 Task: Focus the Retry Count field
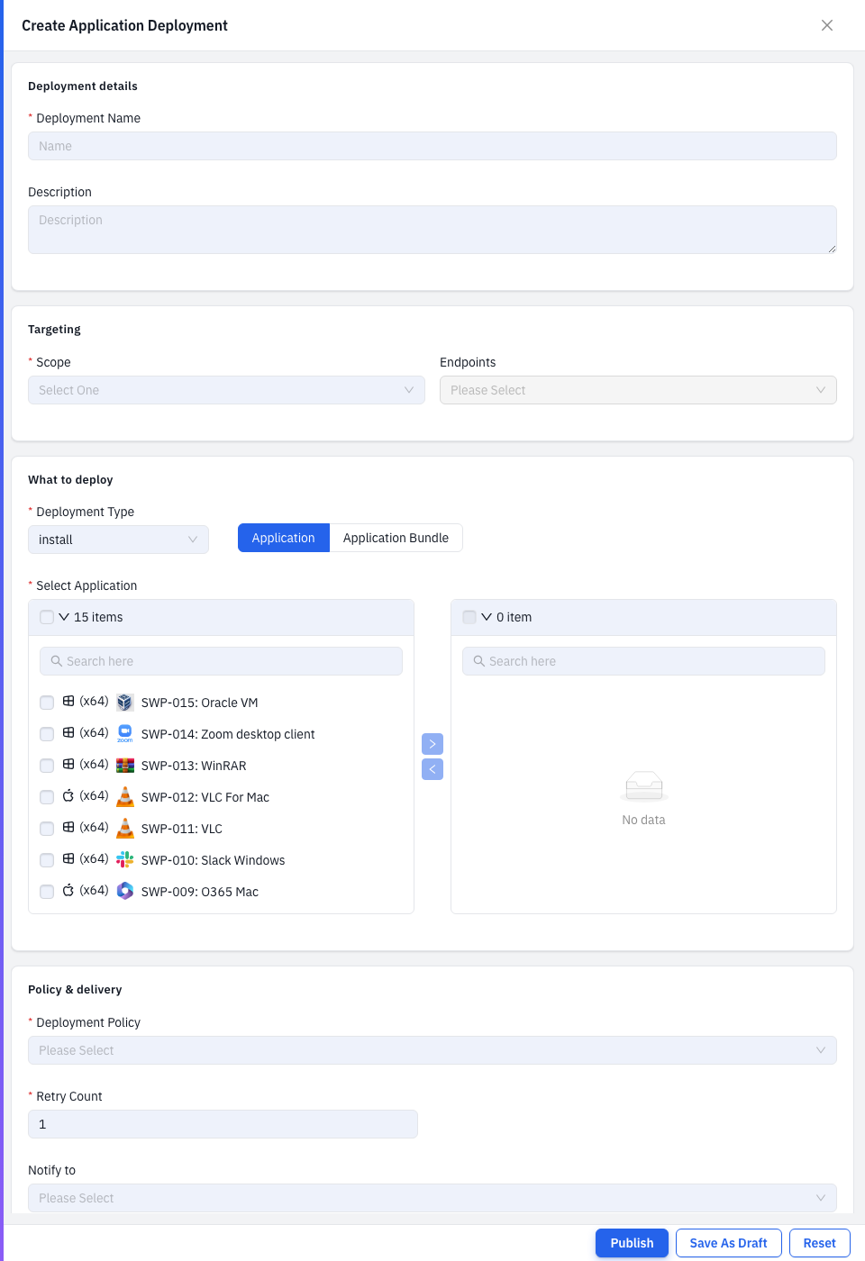coord(223,1124)
